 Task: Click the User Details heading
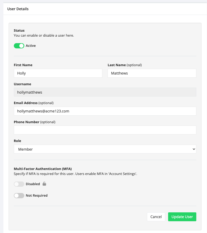coord(18,9)
